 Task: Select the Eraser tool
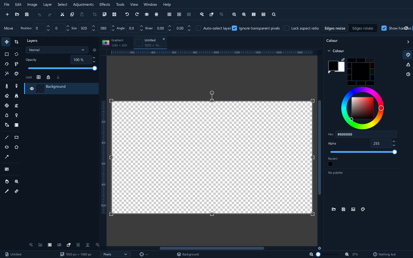tap(7, 96)
